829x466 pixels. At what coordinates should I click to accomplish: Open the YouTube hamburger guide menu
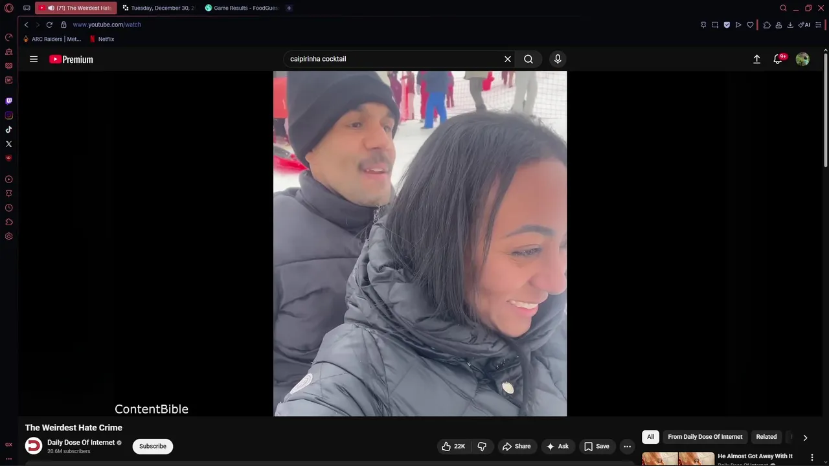[x=34, y=59]
